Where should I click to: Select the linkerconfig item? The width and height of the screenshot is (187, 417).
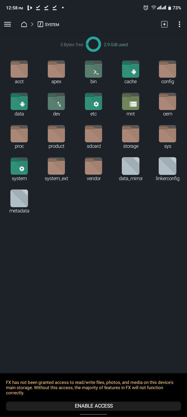point(168,167)
